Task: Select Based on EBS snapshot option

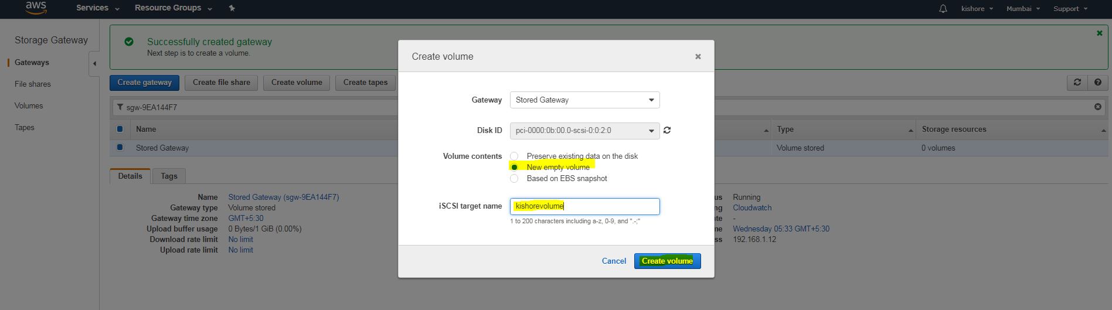Action: 514,178
